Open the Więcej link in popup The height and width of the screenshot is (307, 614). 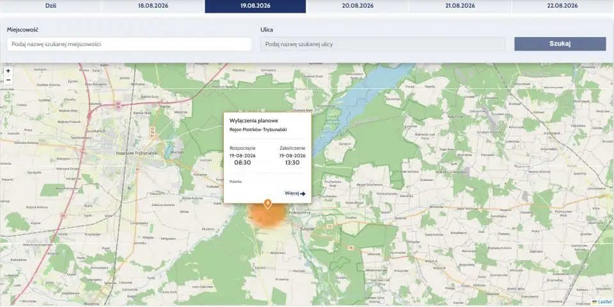[295, 193]
